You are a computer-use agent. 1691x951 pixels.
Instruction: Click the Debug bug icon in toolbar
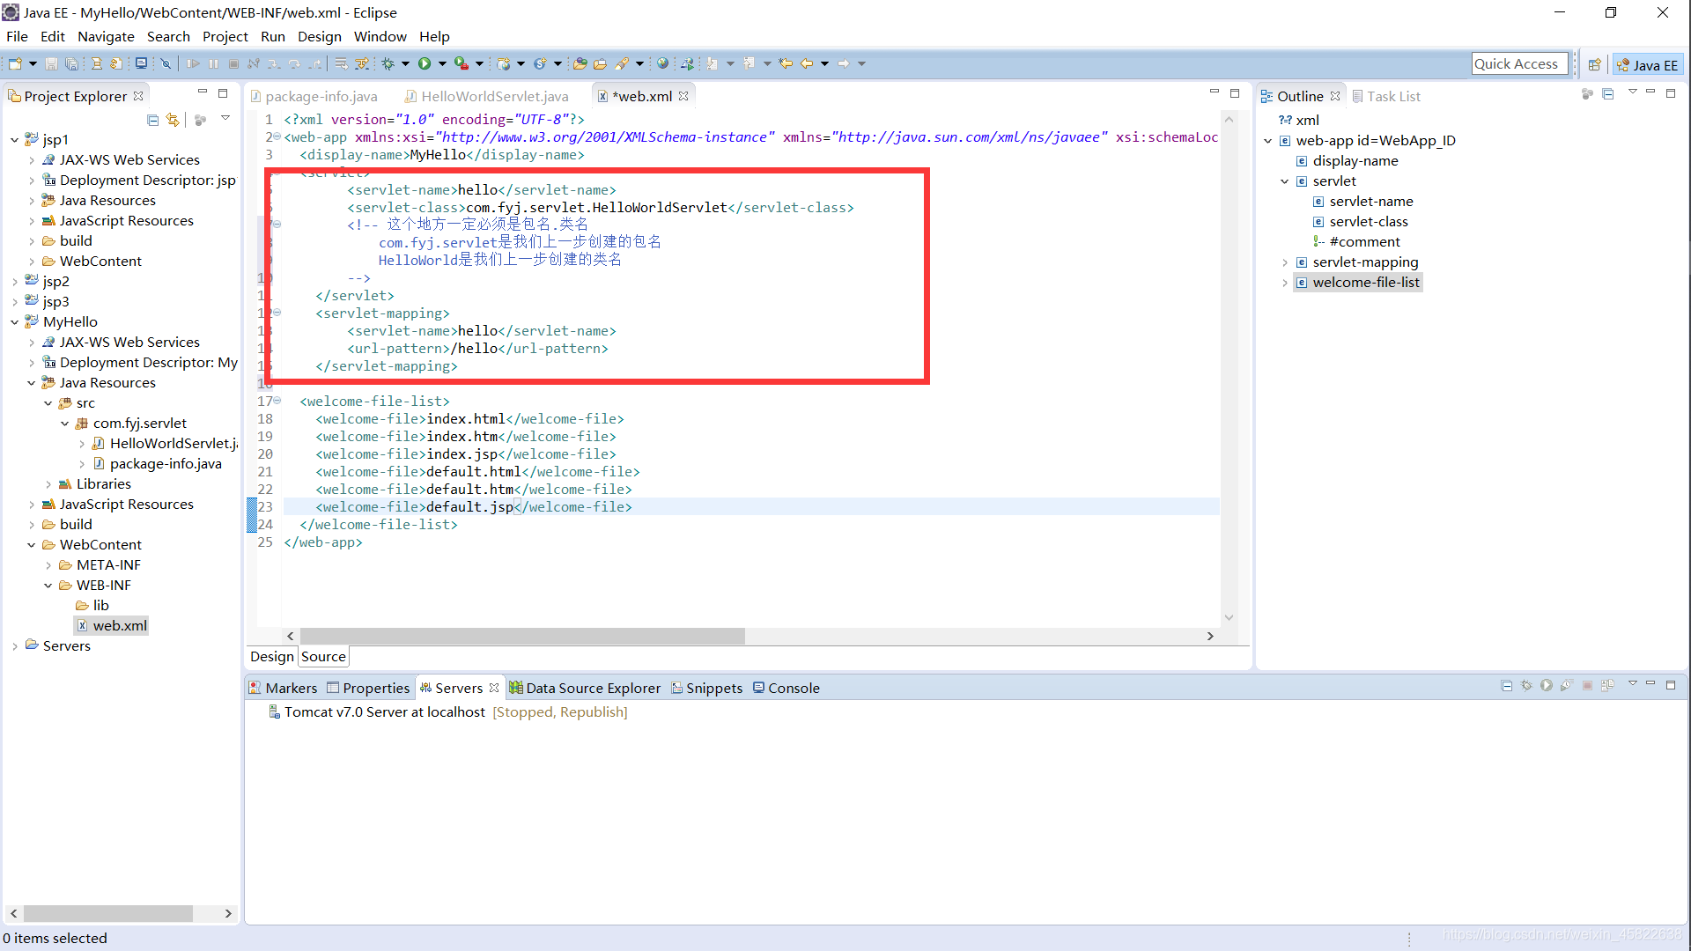[388, 63]
